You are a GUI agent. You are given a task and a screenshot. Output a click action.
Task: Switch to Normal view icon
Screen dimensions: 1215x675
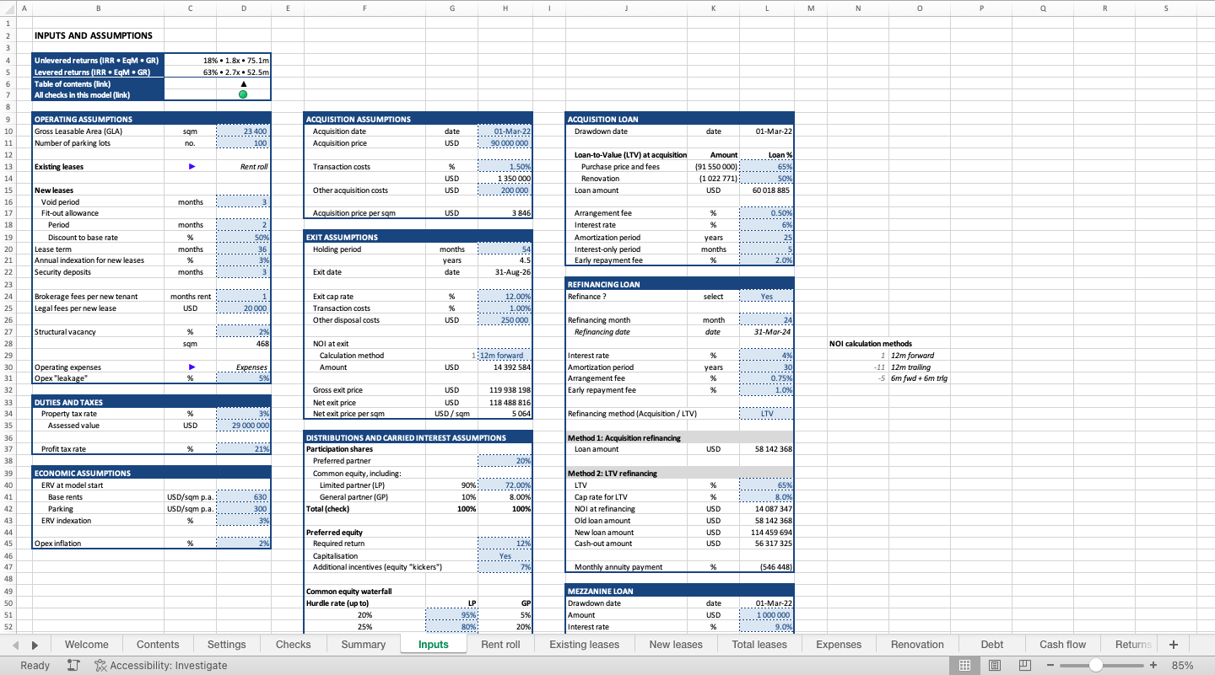point(965,665)
